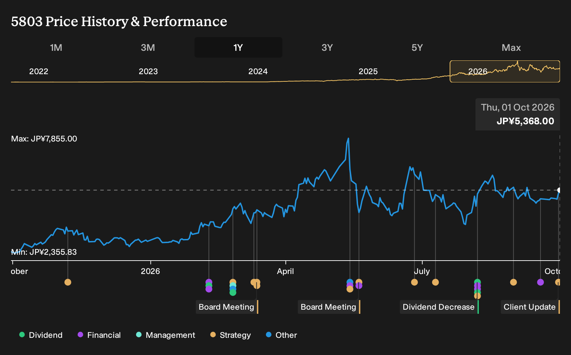Toggle the Dividend legend filter
The height and width of the screenshot is (355, 571).
click(x=41, y=335)
